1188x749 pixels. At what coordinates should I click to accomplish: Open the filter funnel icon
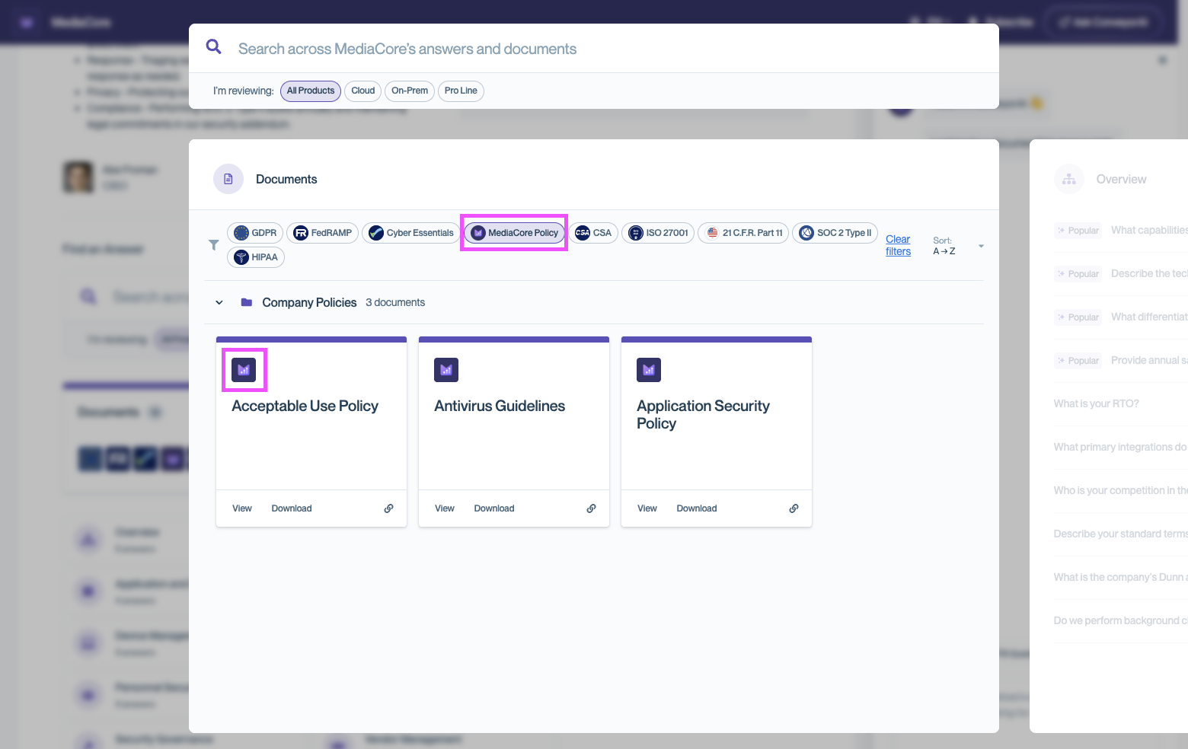point(214,245)
